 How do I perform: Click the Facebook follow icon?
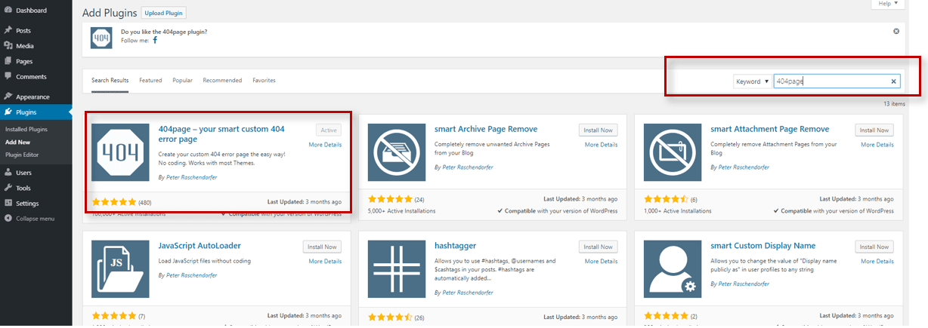click(155, 41)
